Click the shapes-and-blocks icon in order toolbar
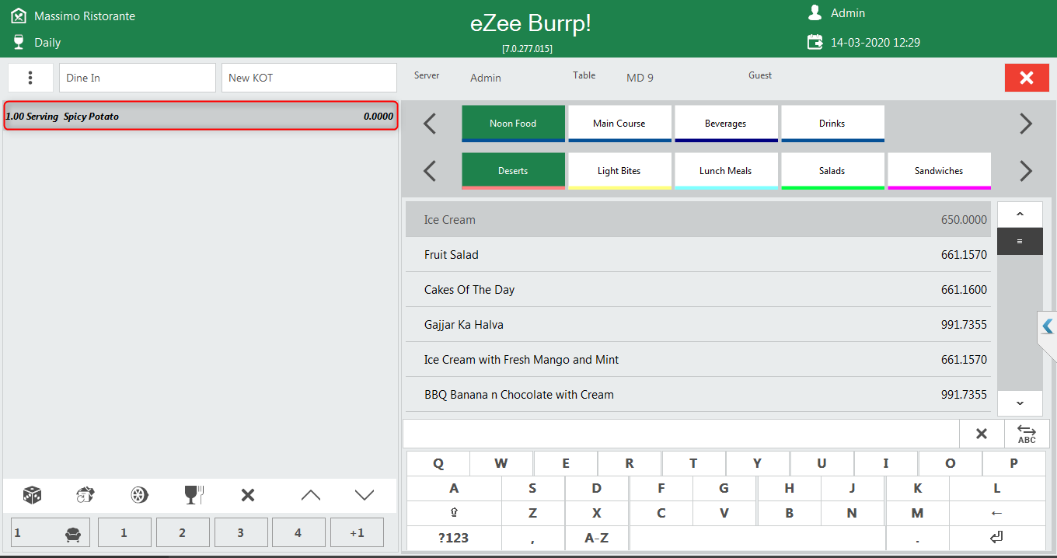Screen dimensions: 1057x558 coord(85,495)
